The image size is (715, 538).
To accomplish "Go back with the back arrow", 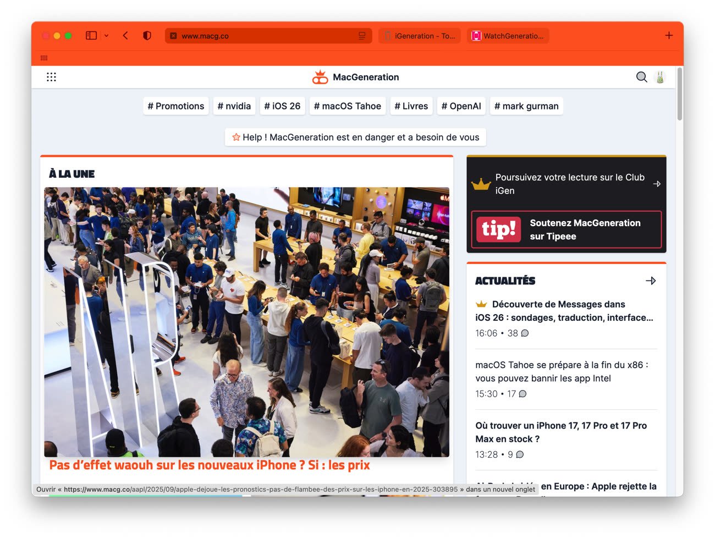I will [x=125, y=36].
